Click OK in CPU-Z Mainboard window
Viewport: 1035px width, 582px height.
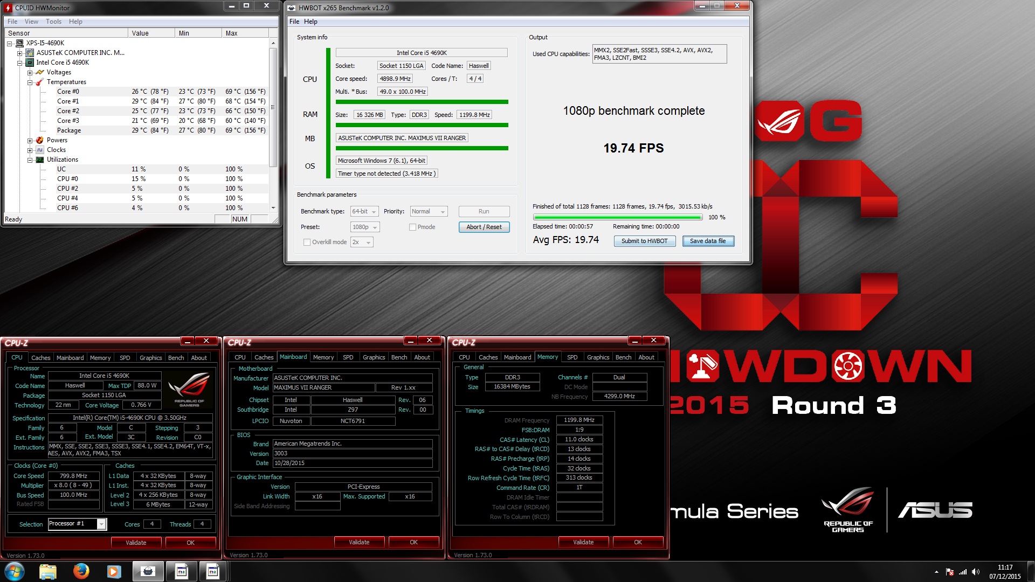(413, 542)
